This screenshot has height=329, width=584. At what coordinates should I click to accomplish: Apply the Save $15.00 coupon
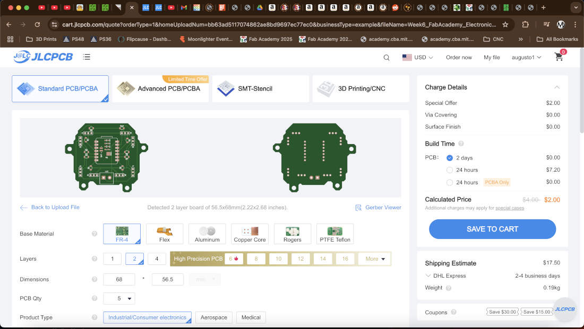(537, 312)
